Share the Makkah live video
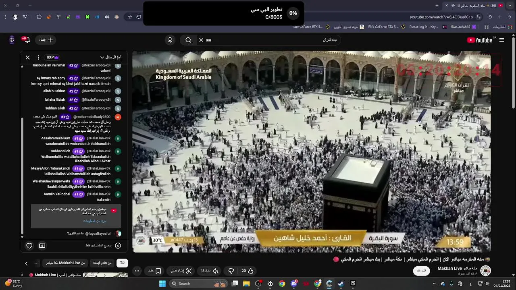Image resolution: width=516 pixels, height=290 pixels. pos(210,271)
